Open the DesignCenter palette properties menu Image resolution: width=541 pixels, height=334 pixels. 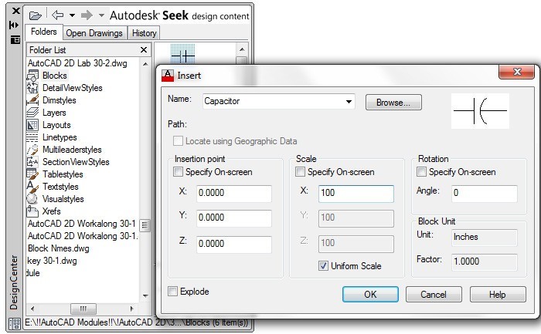tap(15, 39)
